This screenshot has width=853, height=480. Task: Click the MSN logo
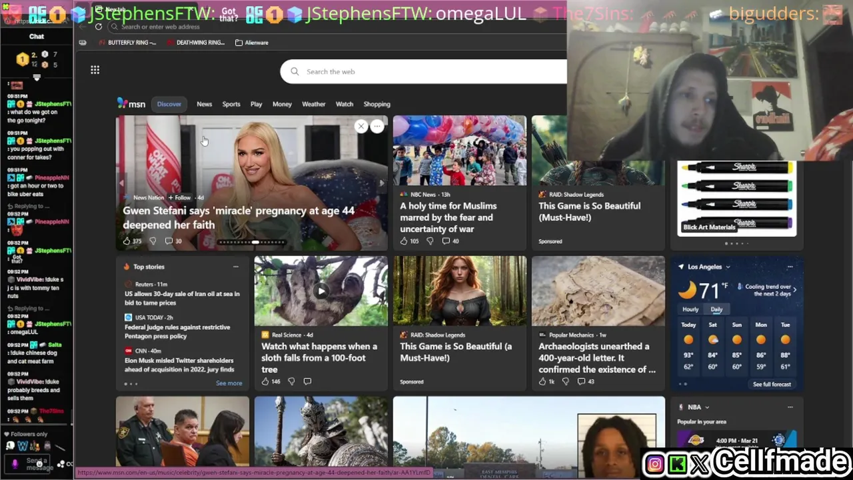(x=131, y=103)
